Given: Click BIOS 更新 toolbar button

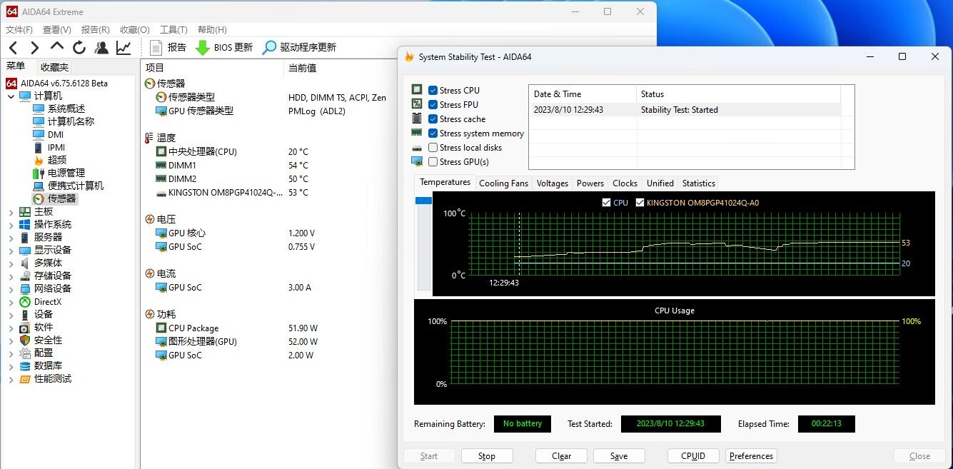Looking at the screenshot, I should 224,48.
